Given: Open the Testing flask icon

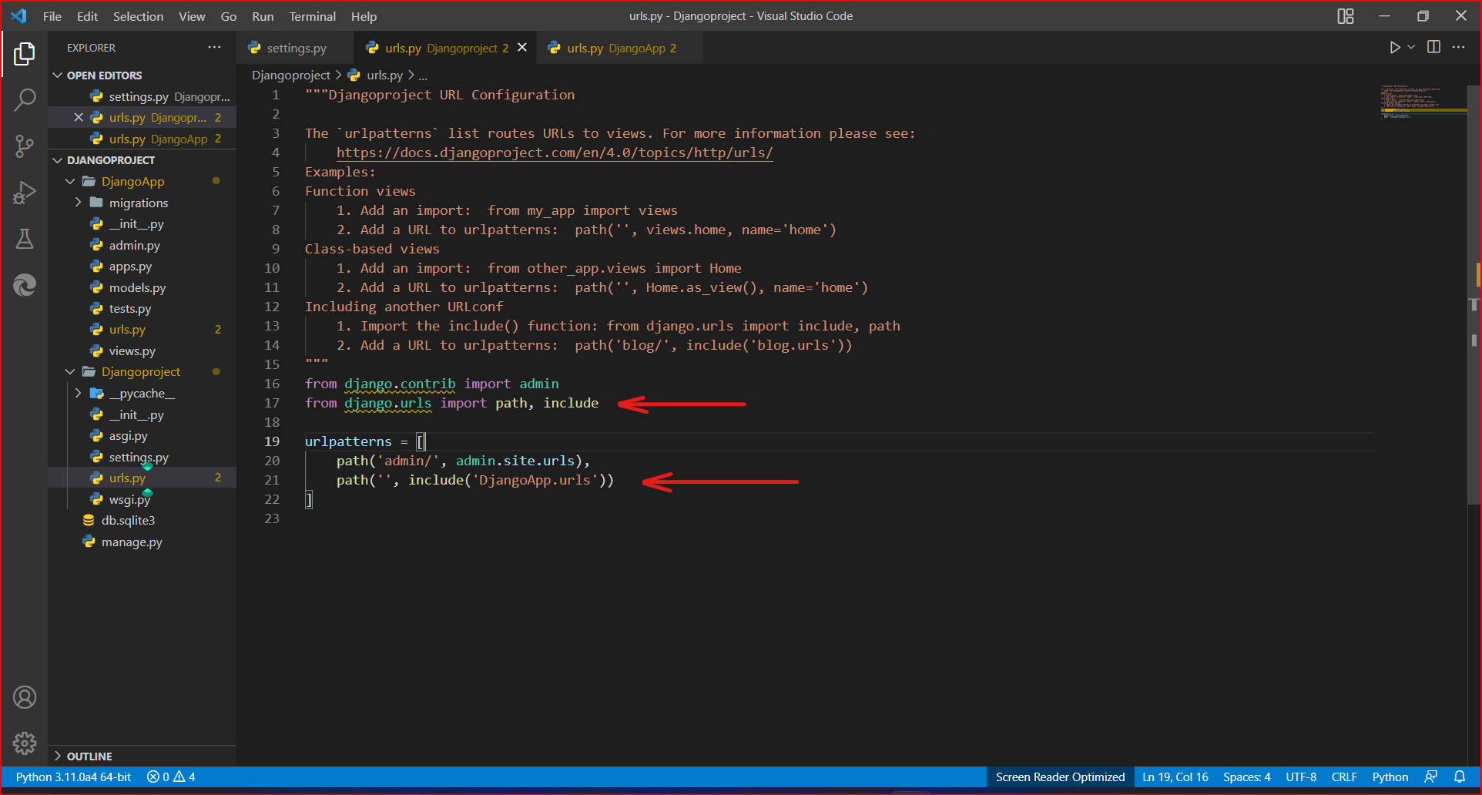Looking at the screenshot, I should (25, 239).
